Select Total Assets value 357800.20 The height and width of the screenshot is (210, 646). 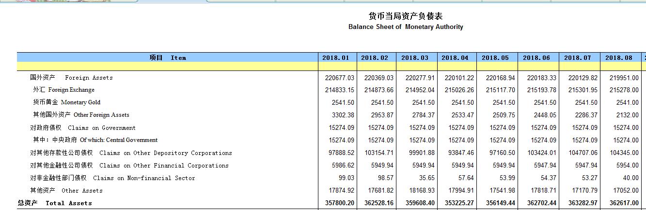(339, 203)
